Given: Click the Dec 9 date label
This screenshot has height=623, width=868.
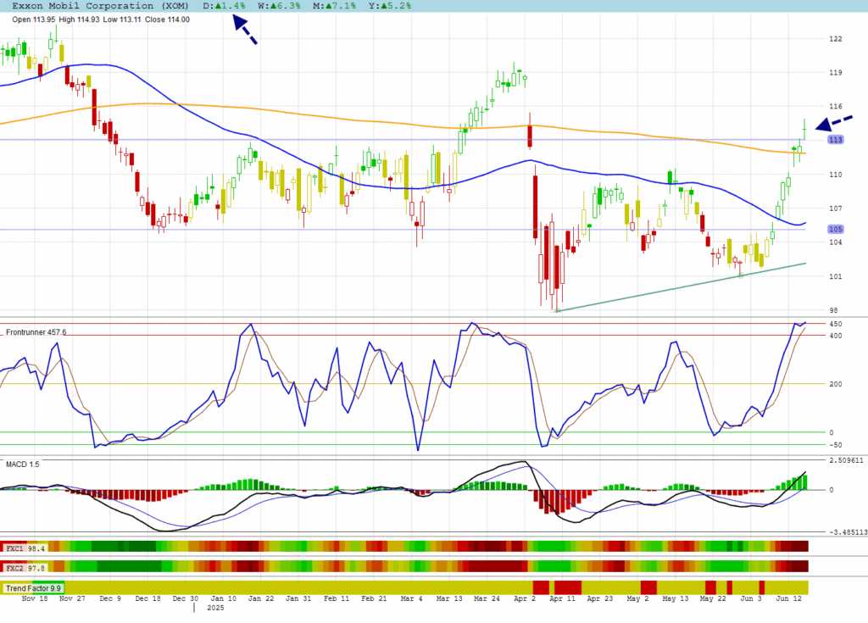Looking at the screenshot, I should pos(110,598).
